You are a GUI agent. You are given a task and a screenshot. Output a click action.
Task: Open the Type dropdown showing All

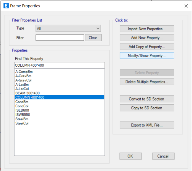[x=68, y=28]
